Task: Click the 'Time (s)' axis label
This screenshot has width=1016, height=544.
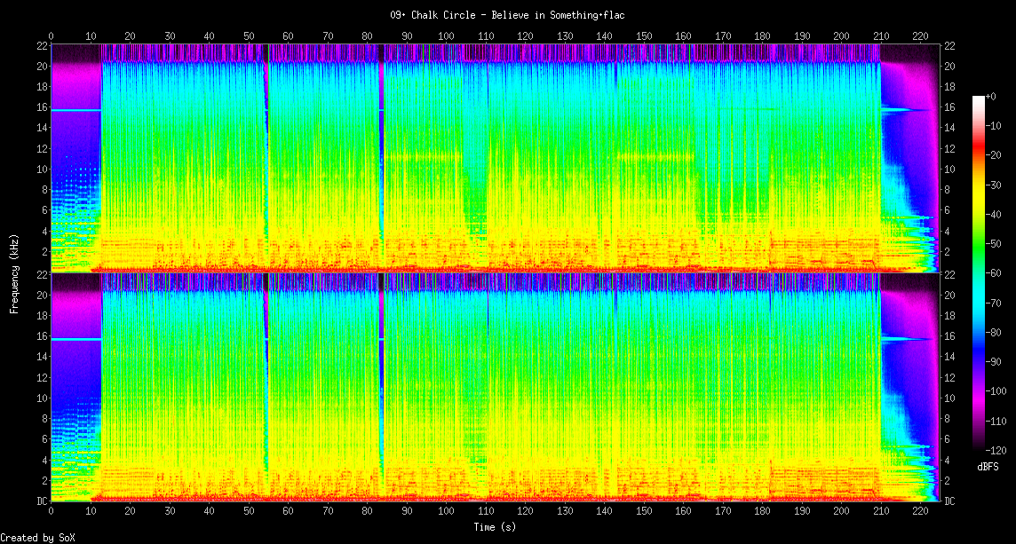Action: pos(496,527)
